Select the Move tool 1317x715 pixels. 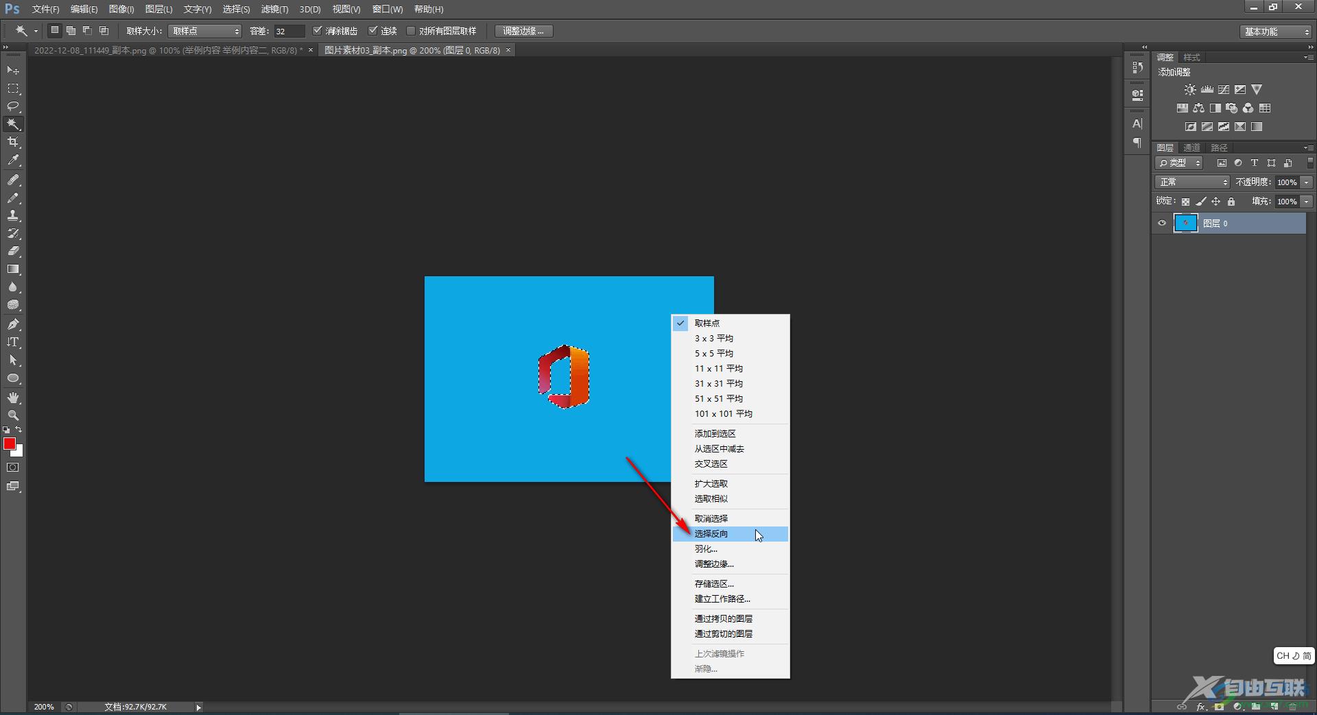pos(13,71)
